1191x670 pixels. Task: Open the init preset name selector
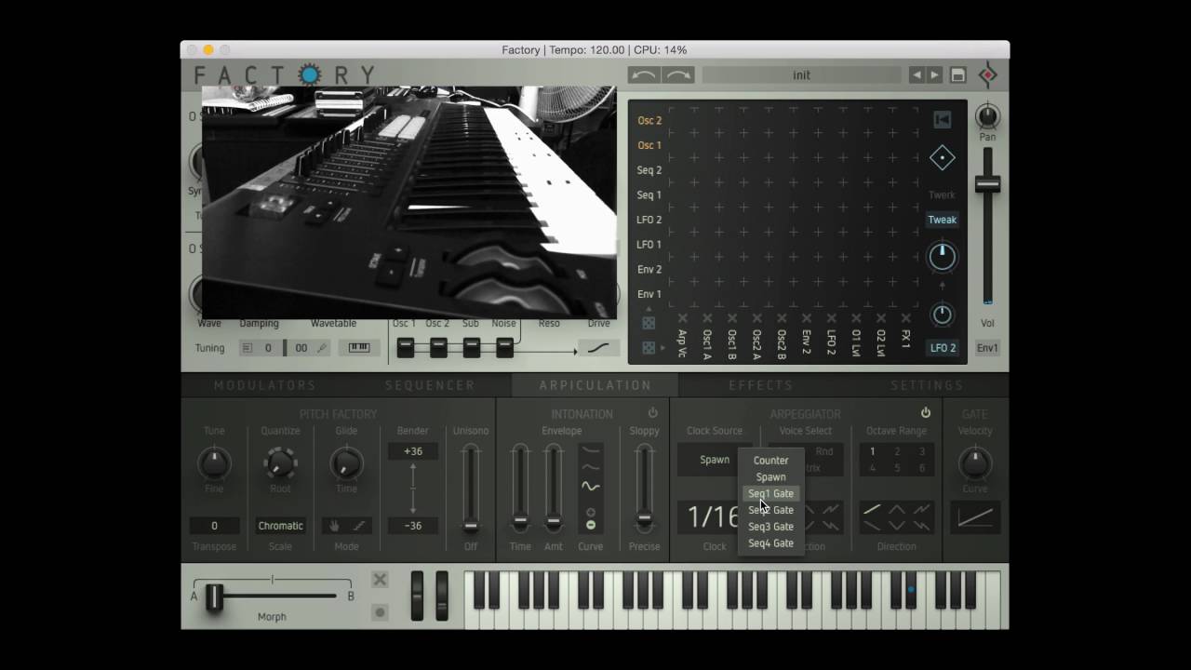(802, 75)
